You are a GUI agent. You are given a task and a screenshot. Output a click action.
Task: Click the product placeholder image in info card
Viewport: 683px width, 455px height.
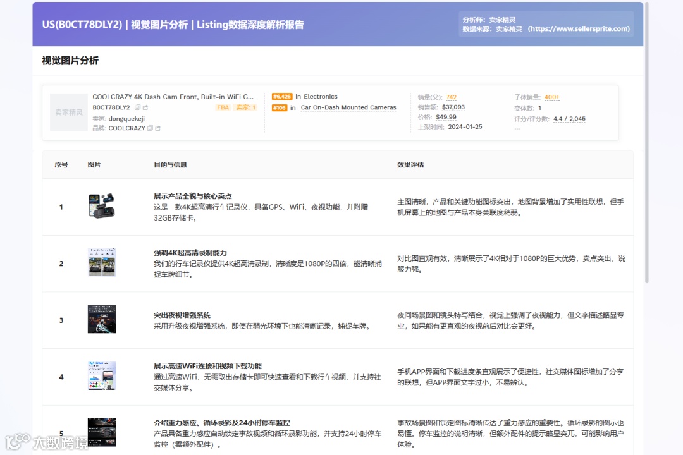69,112
